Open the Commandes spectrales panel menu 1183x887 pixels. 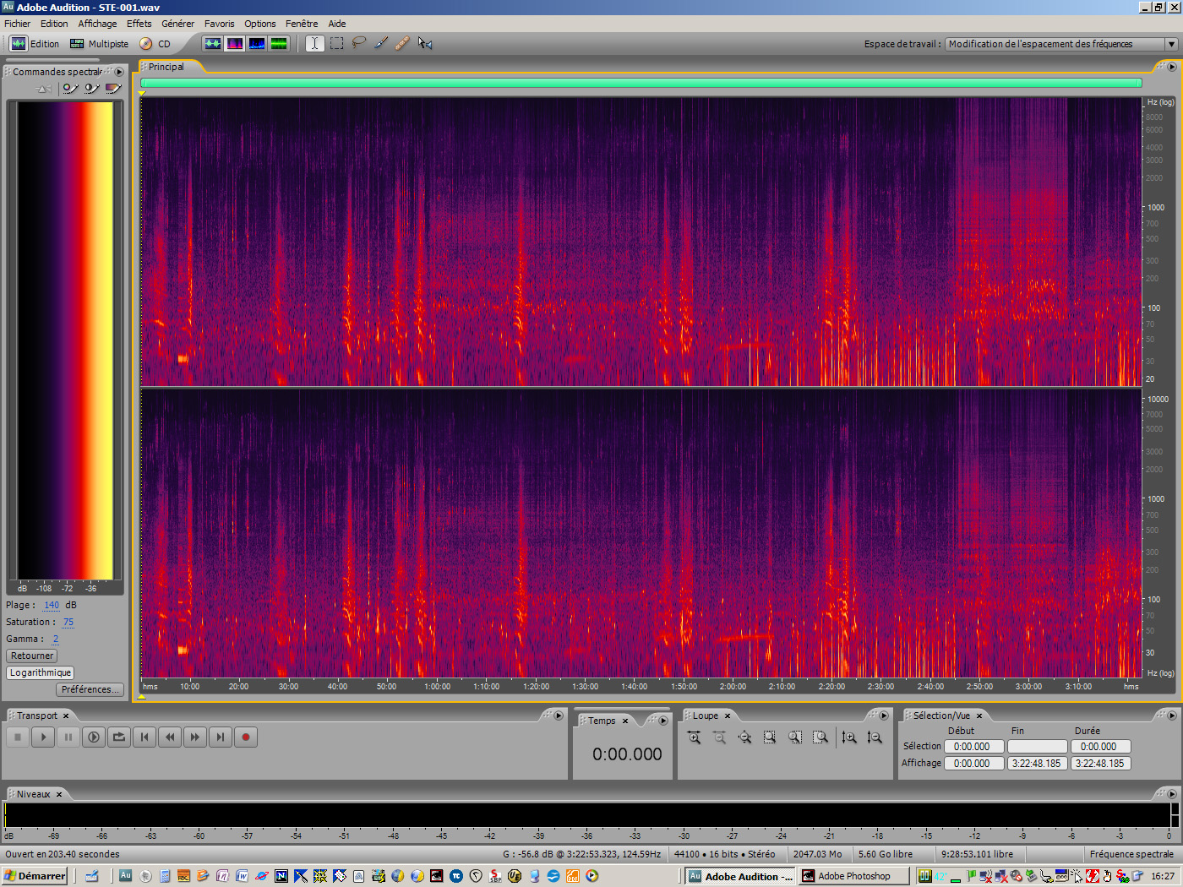(119, 72)
